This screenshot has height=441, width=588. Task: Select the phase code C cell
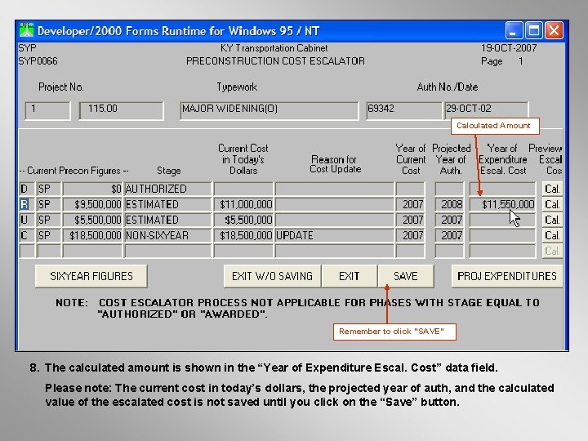(27, 235)
